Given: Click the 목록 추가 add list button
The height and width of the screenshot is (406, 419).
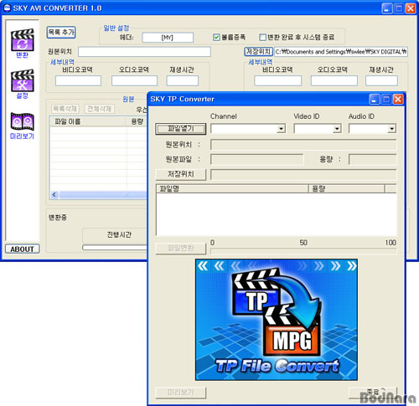Looking at the screenshot, I should point(61,32).
